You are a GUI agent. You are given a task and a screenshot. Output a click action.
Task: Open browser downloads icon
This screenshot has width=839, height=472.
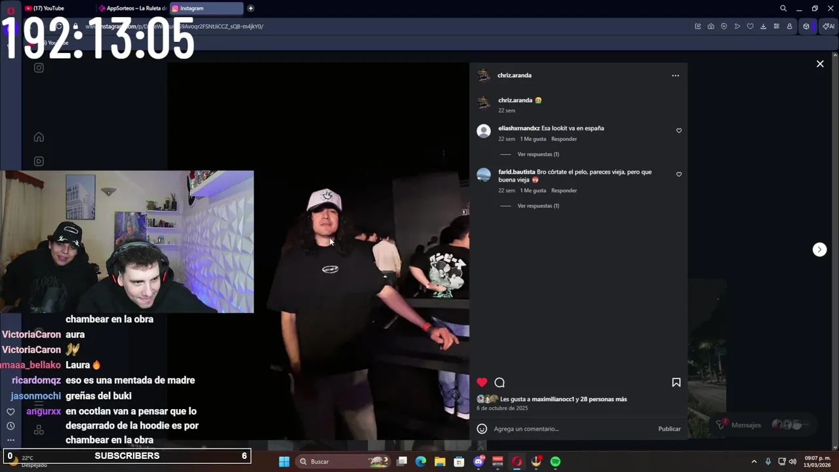(x=763, y=26)
